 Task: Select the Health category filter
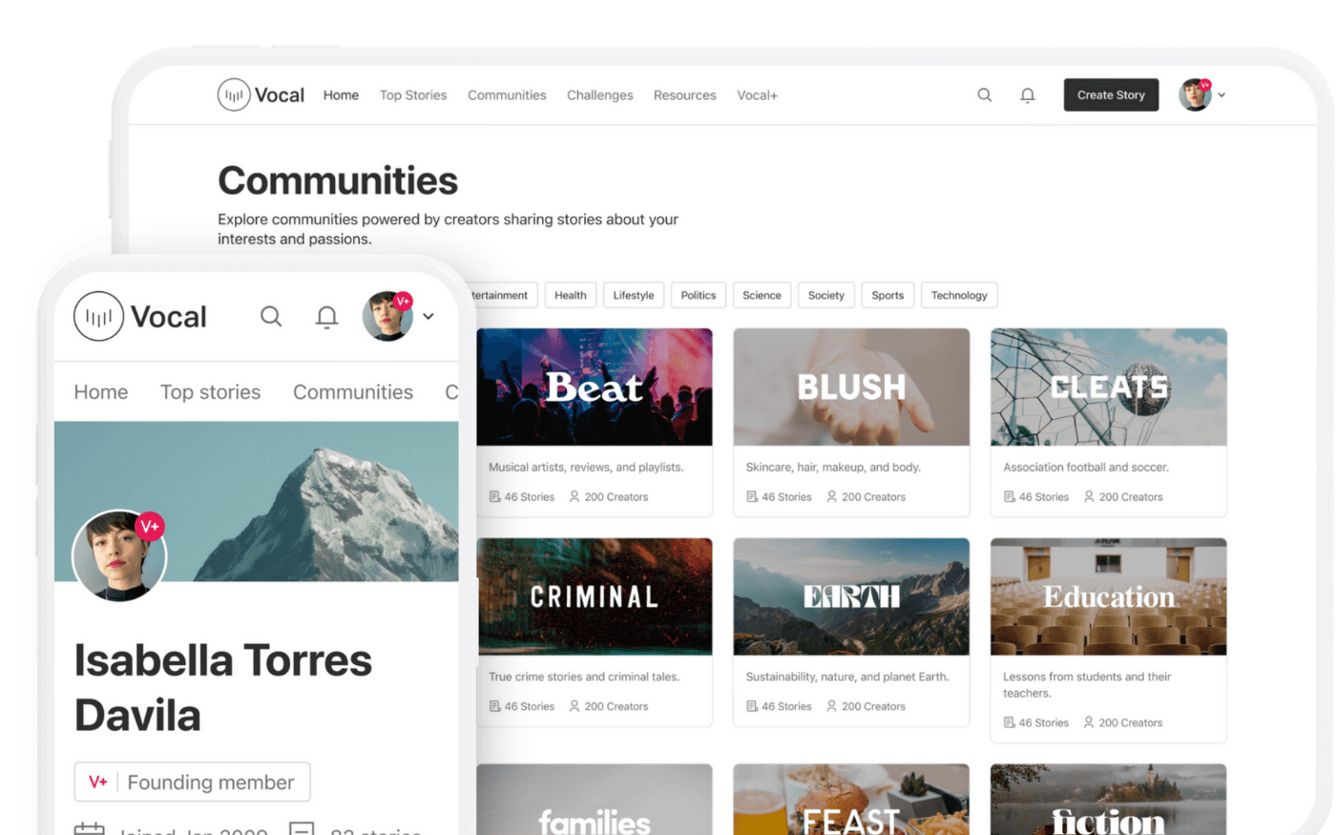[570, 296]
